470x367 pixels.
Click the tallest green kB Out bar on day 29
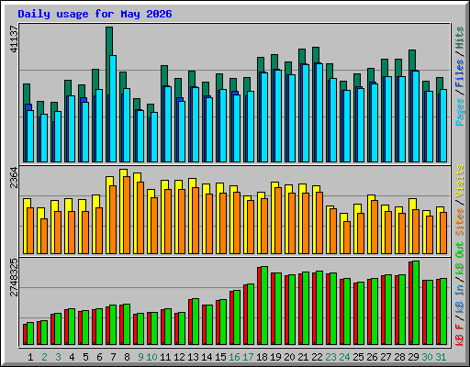[416, 303]
